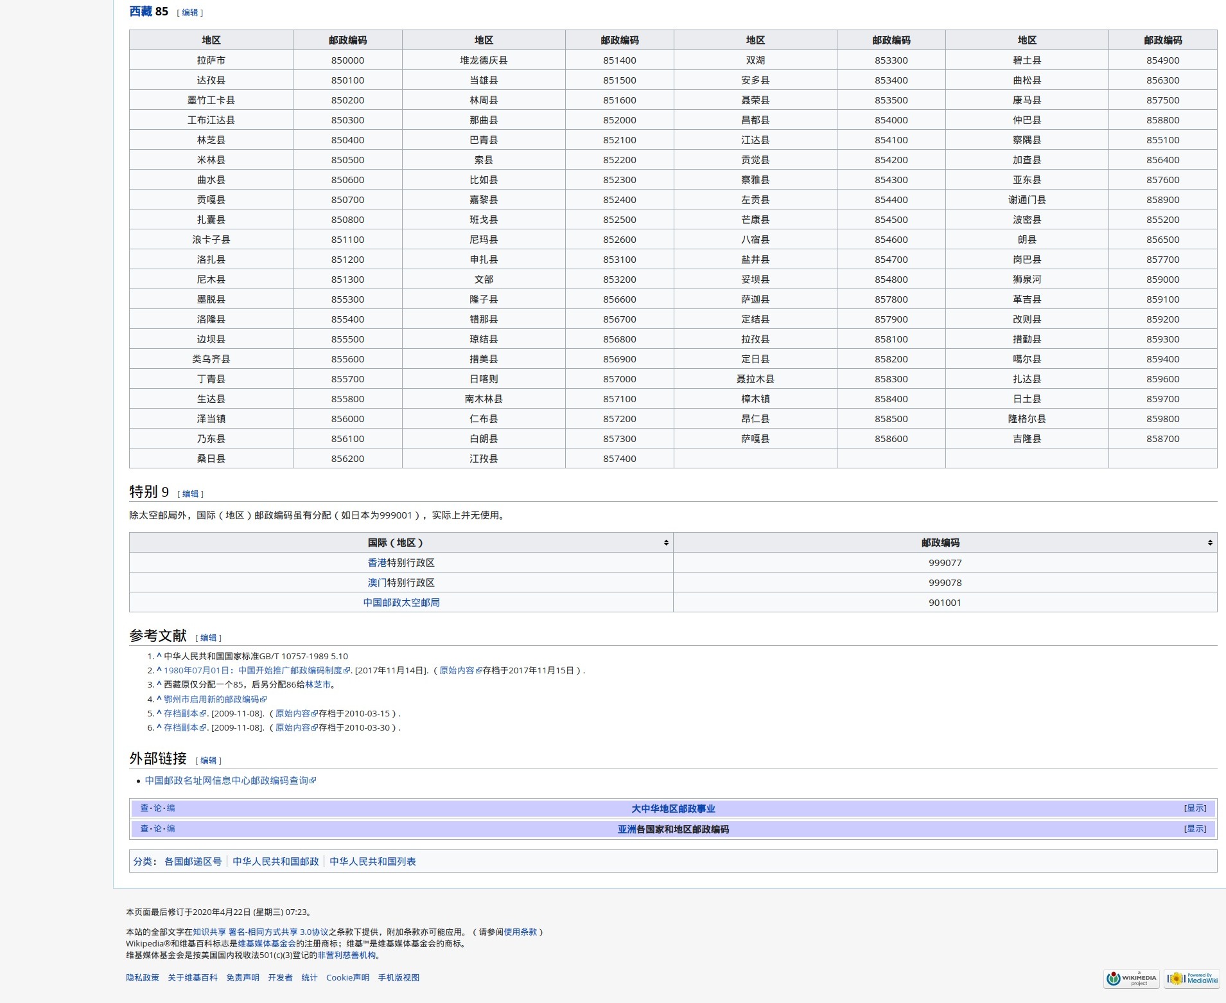Viewport: 1226px width, 1003px height.
Task: Open the 使用条款 link
Action: click(520, 932)
